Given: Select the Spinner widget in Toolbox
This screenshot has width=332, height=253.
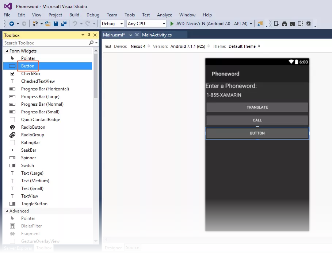Looking at the screenshot, I should 48,158.
